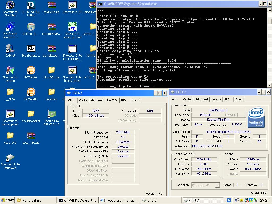Viewport: 272px width, 204px height.
Task: Switch to Cache tab in left CPU-Z window
Action: pos(83,100)
